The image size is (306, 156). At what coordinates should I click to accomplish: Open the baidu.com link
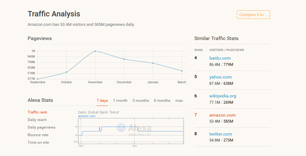click(x=220, y=58)
